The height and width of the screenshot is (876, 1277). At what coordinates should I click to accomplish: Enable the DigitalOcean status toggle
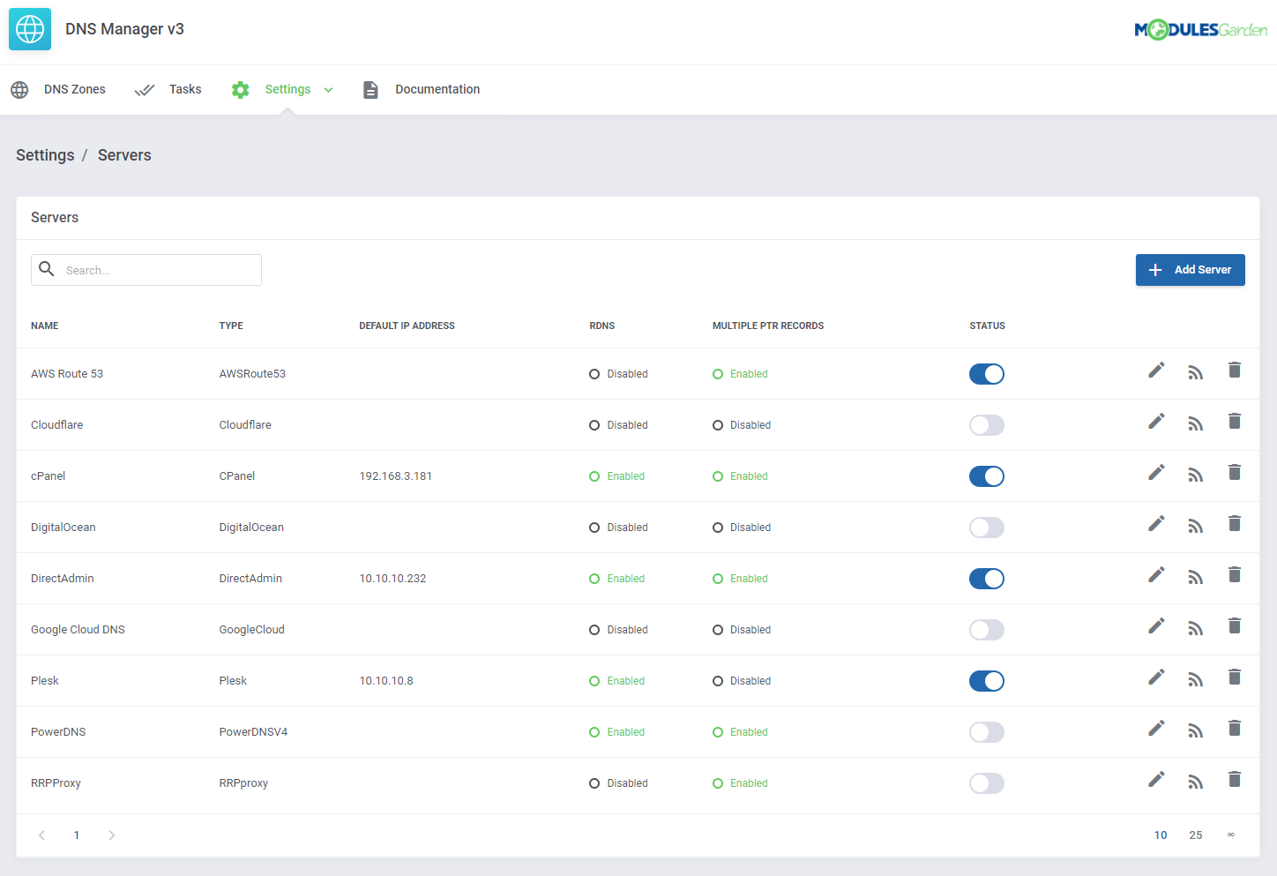click(987, 528)
